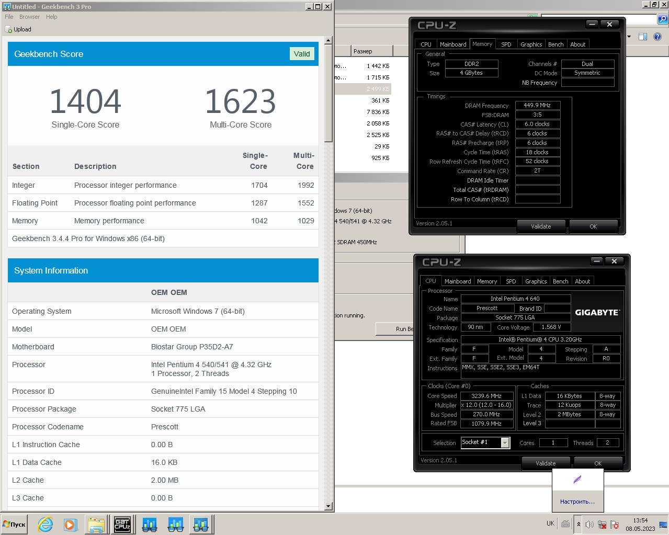This screenshot has width=669, height=535.
Task: Click the purple feather icon in tray popup
Action: [577, 480]
